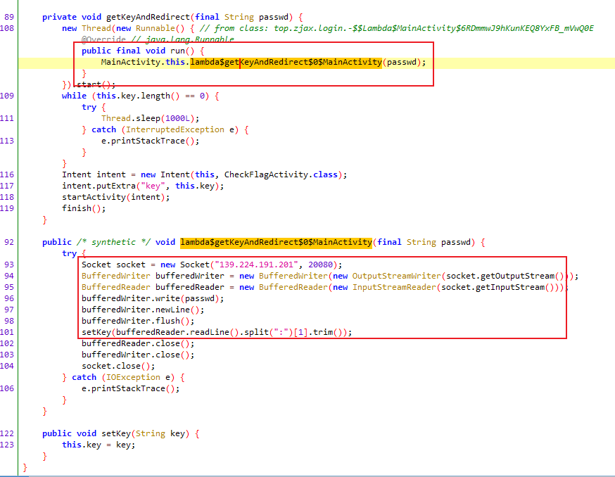The height and width of the screenshot is (477, 615).
Task: Click line number 111 in the gutter
Action: pos(7,118)
